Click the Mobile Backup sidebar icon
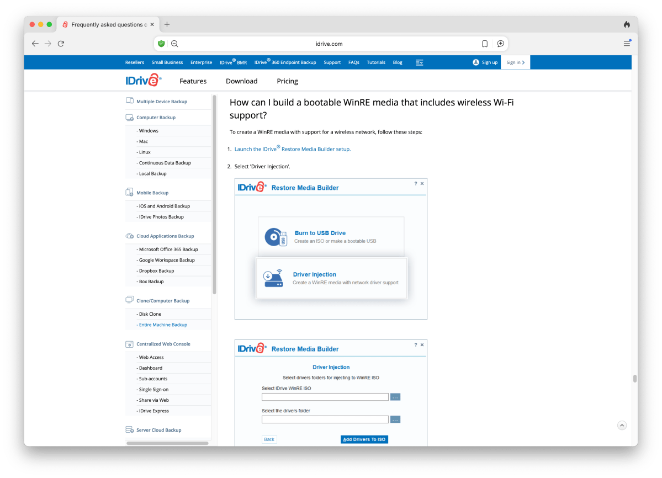The width and height of the screenshot is (662, 478). [130, 193]
